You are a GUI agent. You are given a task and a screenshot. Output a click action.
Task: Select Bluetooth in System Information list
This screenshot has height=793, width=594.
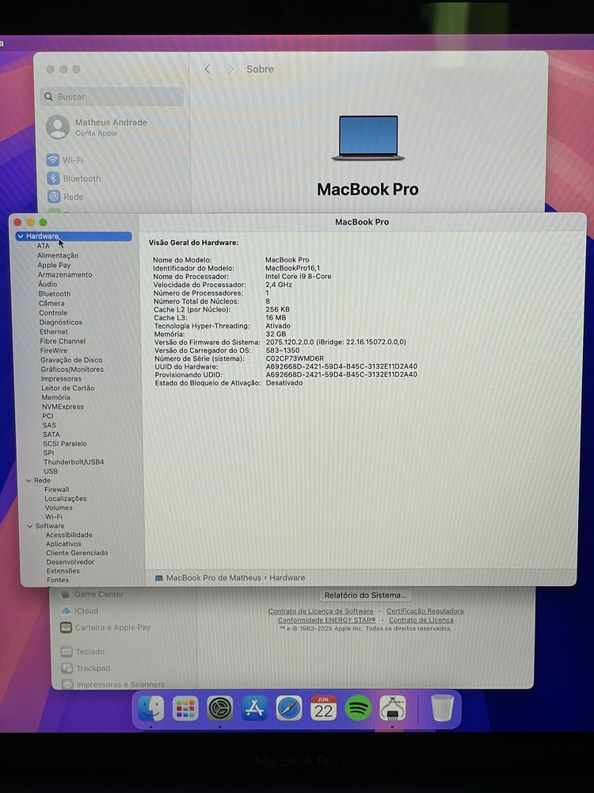pos(55,293)
